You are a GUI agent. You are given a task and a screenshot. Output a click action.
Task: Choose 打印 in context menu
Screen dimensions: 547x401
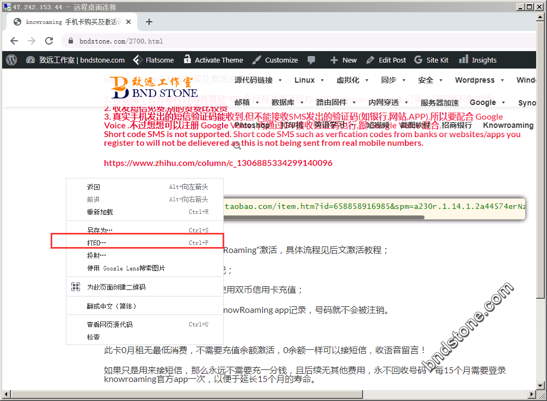coord(145,243)
